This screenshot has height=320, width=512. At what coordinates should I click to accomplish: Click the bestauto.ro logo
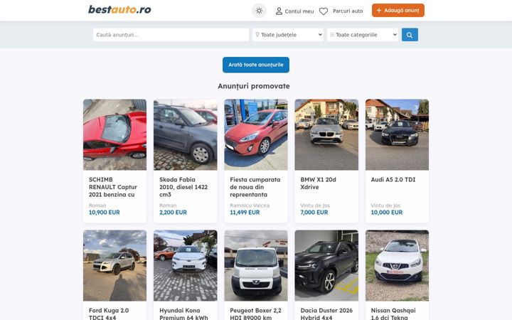(119, 9)
